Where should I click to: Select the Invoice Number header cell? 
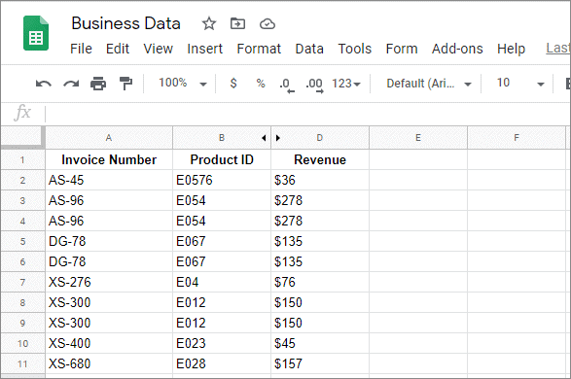[109, 159]
